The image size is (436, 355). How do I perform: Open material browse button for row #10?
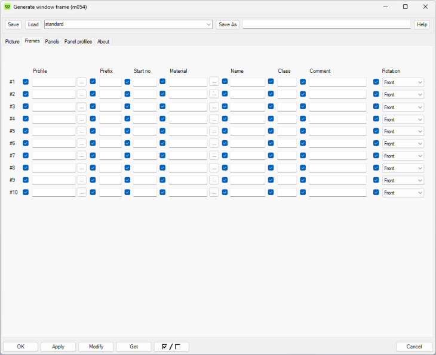coord(214,193)
